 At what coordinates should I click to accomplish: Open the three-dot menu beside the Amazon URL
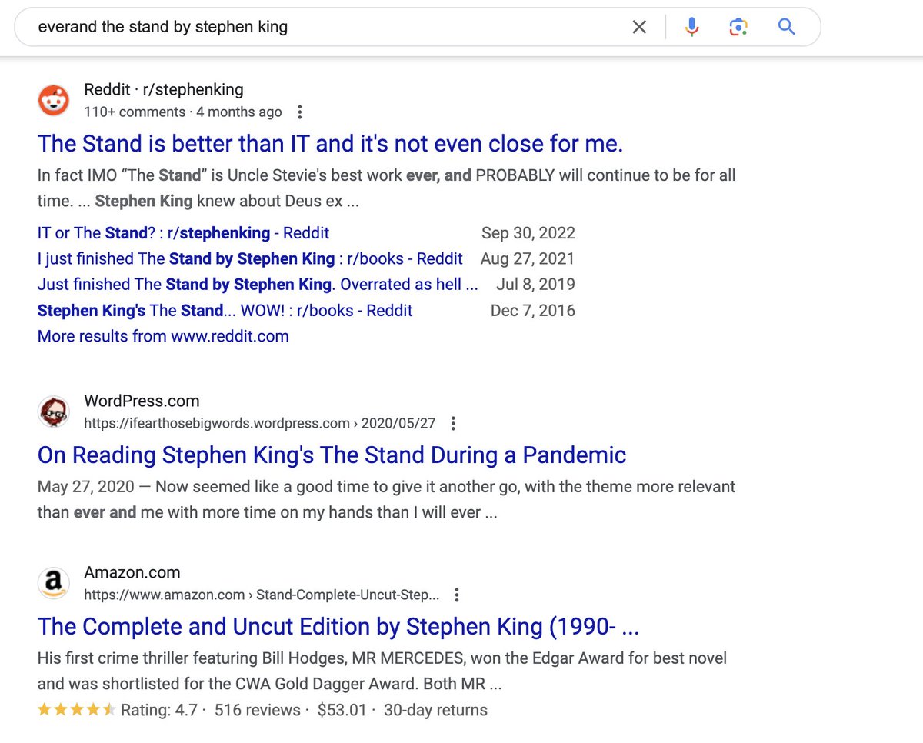coord(458,595)
